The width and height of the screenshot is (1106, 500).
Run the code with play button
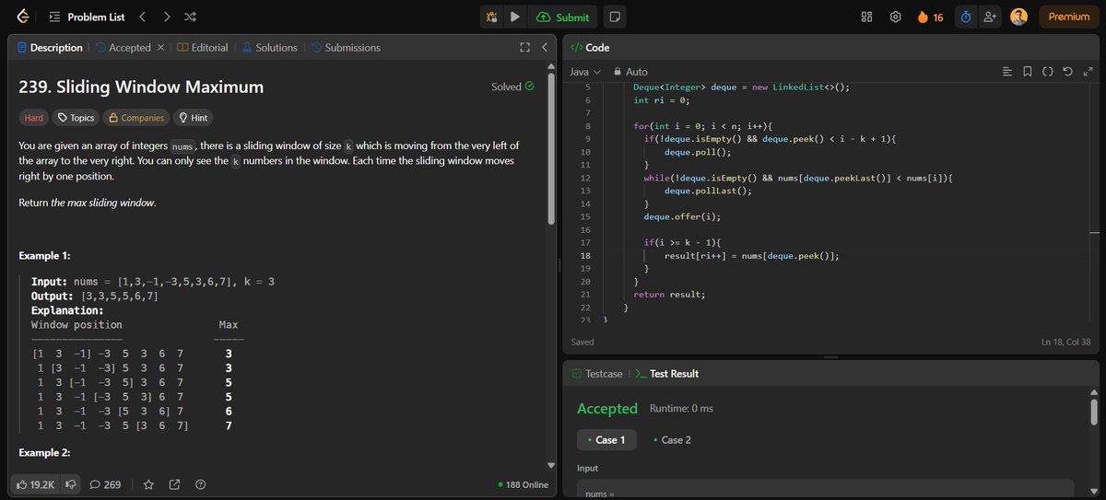515,17
